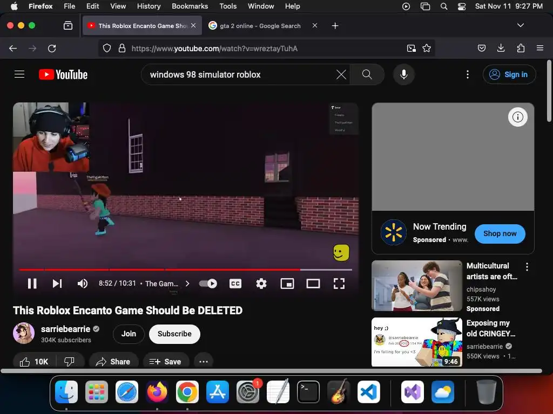The image size is (553, 414).
Task: Click vertical page scrollbar thumb
Action: point(549,91)
